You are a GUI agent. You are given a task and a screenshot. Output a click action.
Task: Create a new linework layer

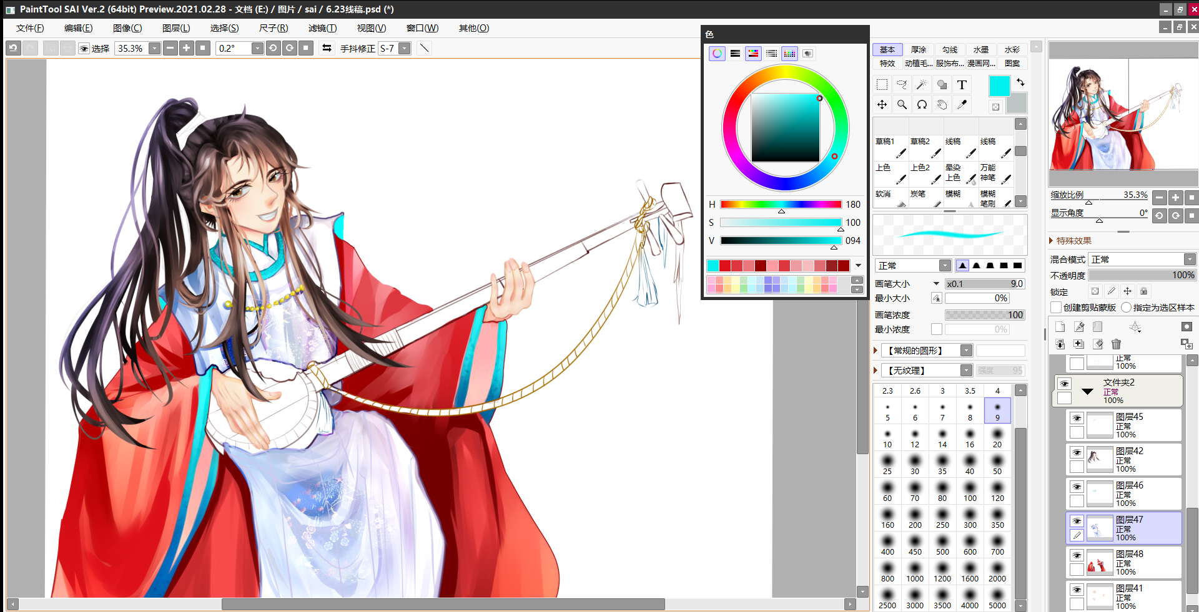1079,327
